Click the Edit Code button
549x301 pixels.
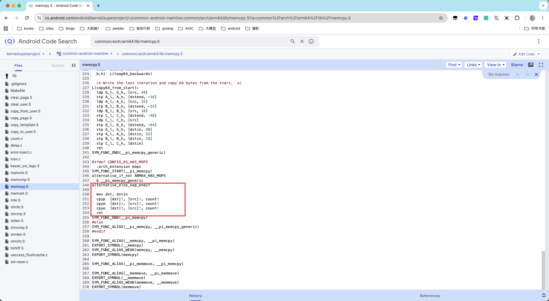click(523, 54)
